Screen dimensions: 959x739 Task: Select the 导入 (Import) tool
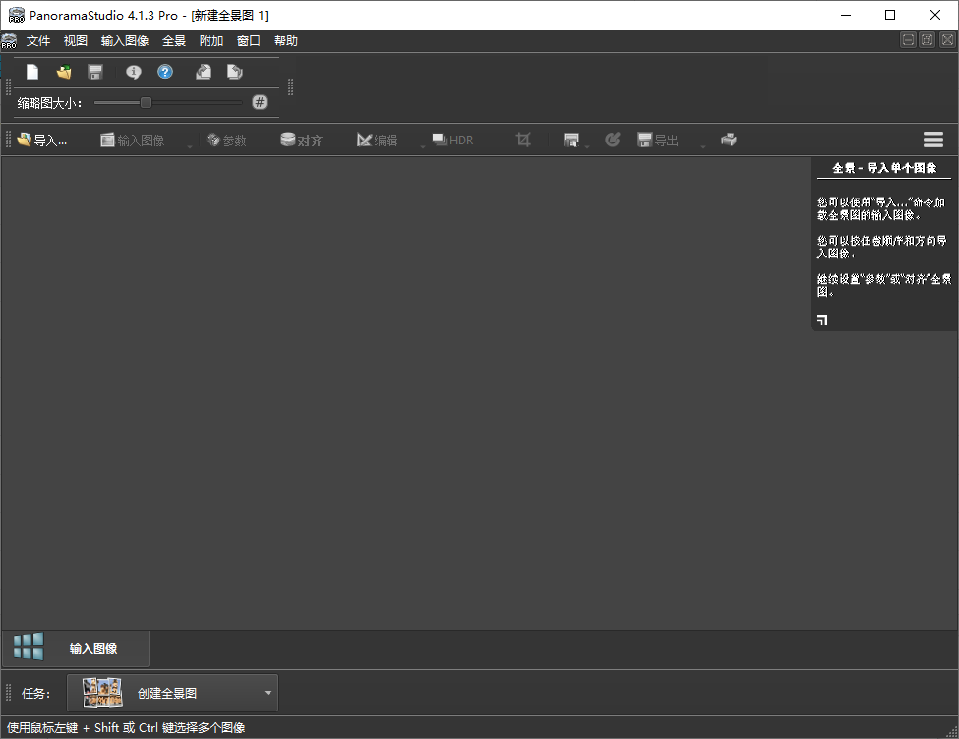[43, 140]
